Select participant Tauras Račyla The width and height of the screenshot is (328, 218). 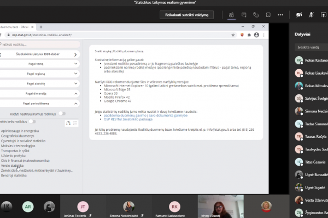click(x=311, y=137)
